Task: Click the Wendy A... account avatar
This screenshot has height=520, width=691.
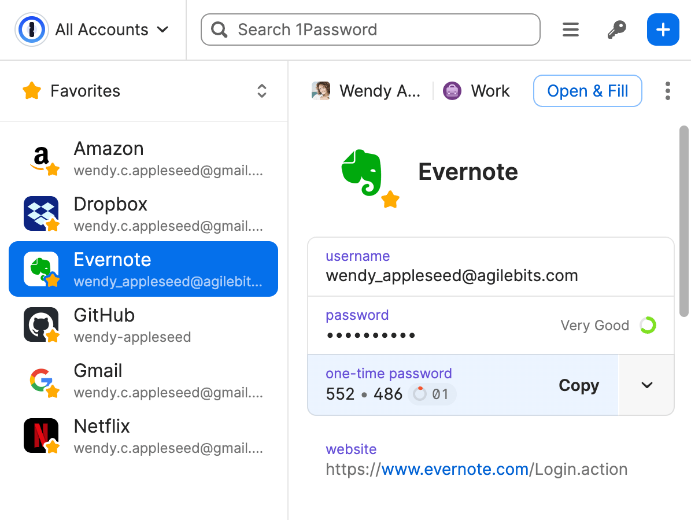Action: (321, 91)
